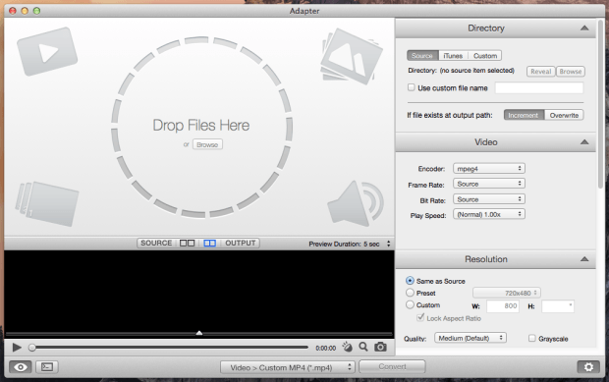This screenshot has width=609, height=382.
Task: Choose Increment for existing files
Action: coord(524,115)
